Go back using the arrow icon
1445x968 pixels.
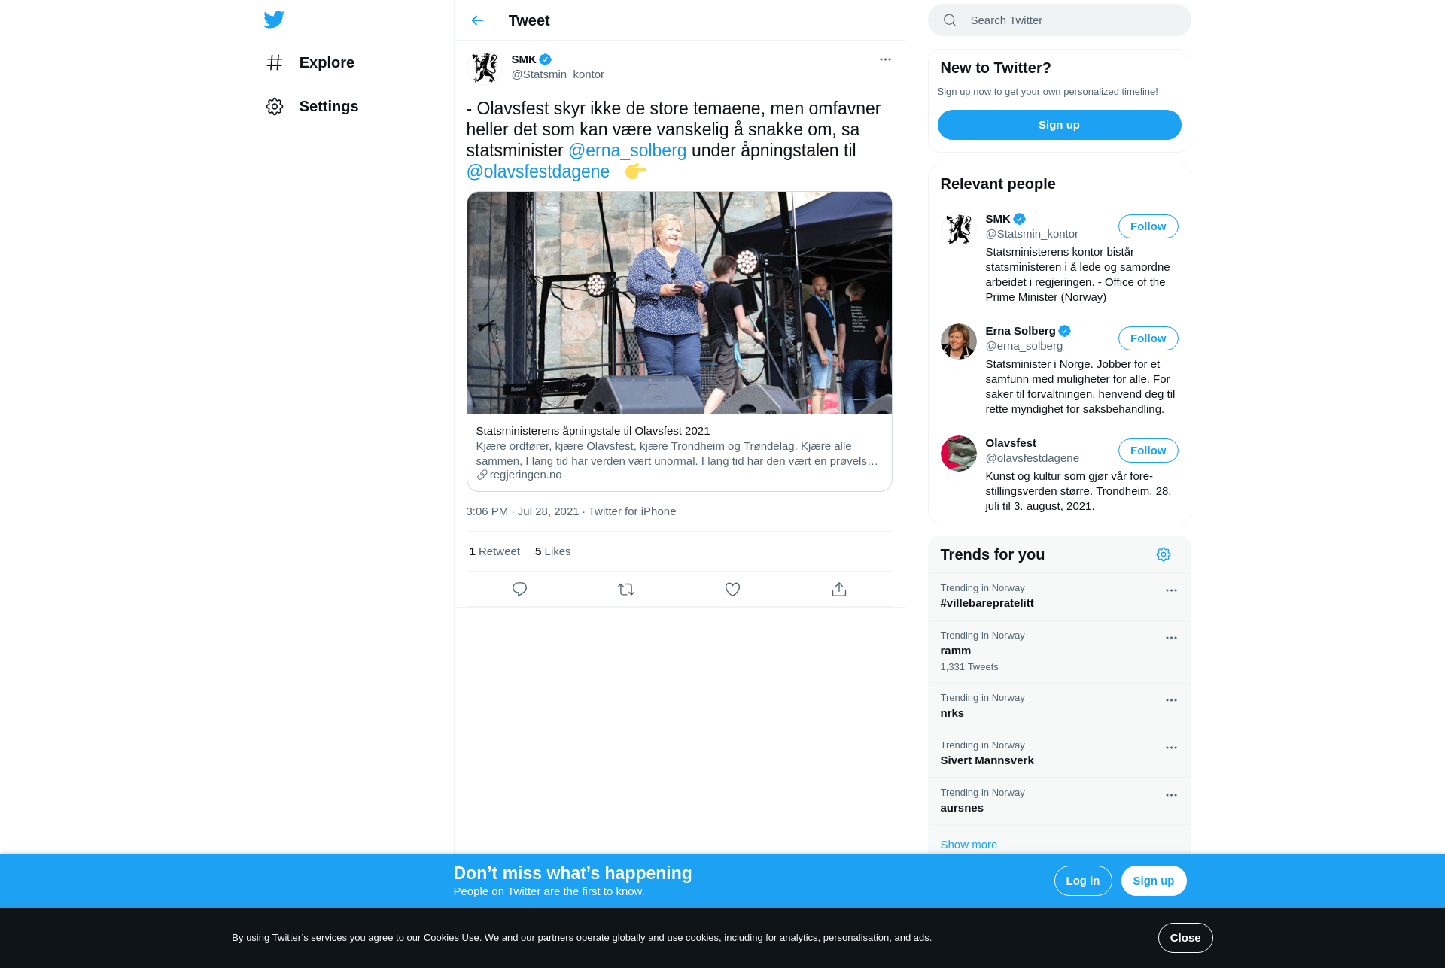tap(477, 20)
